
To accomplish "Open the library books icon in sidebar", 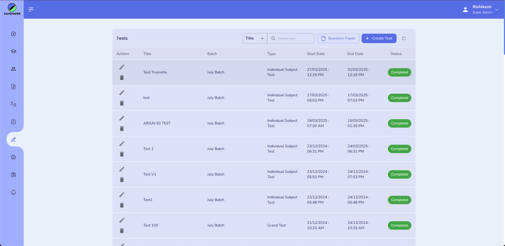I will 13,174.
